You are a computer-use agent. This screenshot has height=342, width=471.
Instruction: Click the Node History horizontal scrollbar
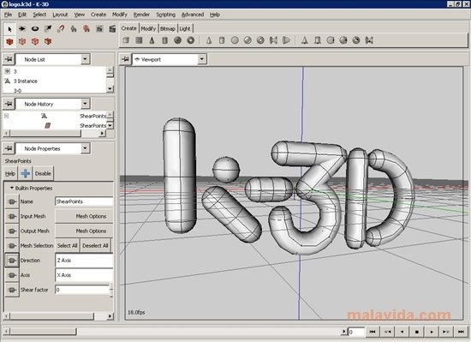point(54,133)
